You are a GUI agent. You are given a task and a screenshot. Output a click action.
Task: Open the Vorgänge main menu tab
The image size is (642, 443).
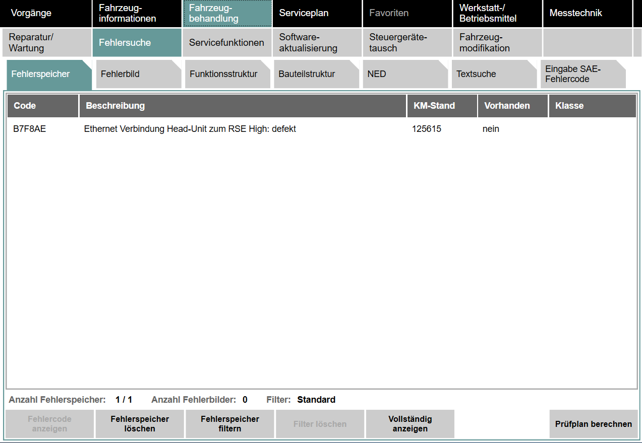click(46, 13)
